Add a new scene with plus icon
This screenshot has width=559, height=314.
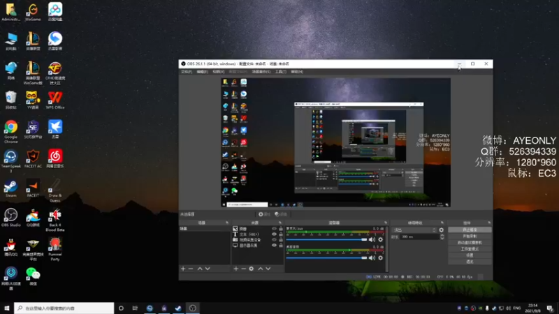tap(183, 269)
